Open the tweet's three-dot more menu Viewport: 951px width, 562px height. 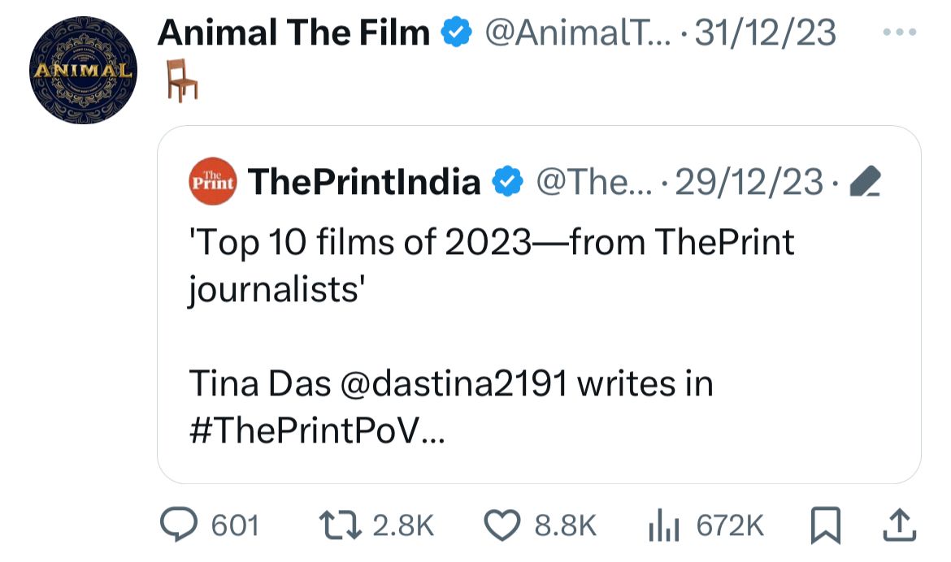coord(898,32)
